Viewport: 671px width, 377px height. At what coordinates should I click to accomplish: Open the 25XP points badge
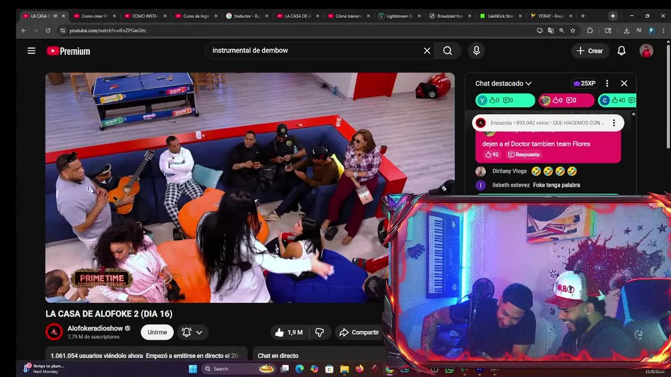click(x=584, y=83)
